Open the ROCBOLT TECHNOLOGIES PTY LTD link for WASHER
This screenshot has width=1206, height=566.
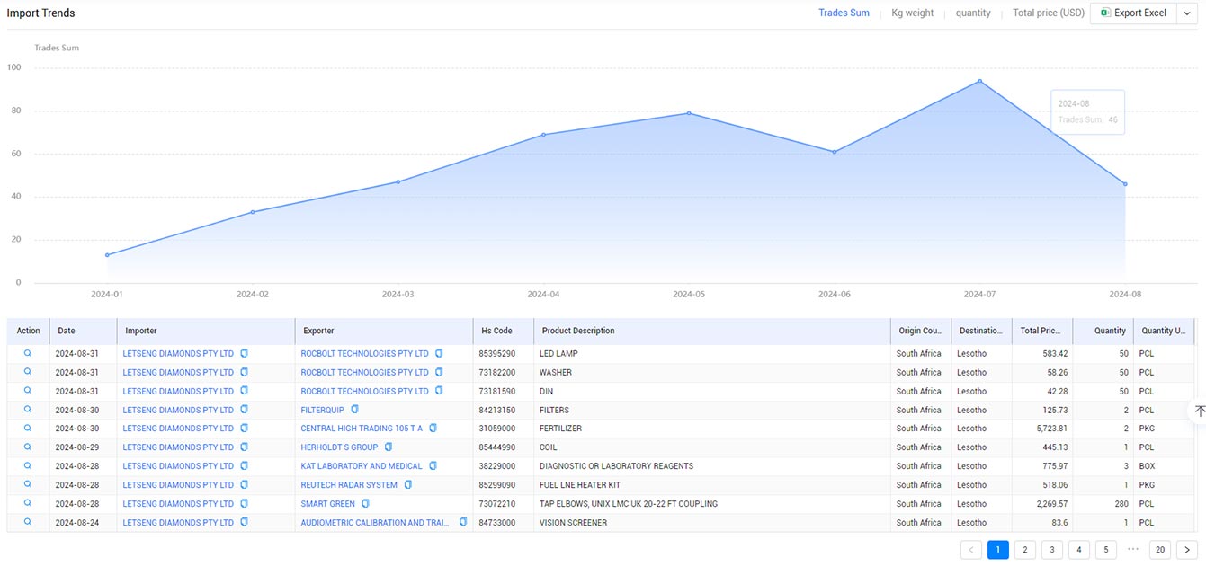coord(364,372)
